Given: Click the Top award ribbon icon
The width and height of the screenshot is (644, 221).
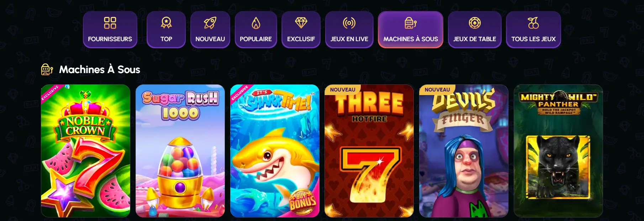Looking at the screenshot, I should 166,23.
